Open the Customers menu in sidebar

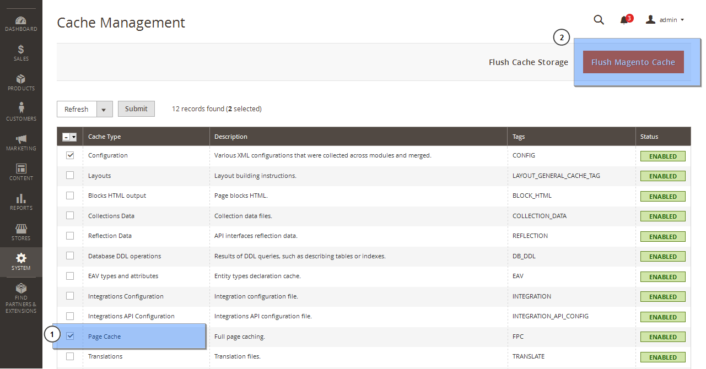point(21,112)
